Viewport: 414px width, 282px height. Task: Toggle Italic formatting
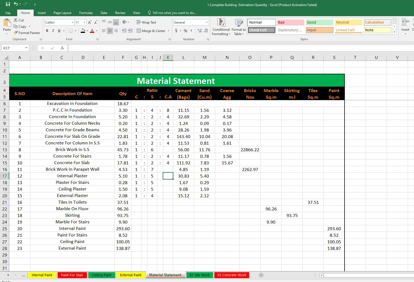(53, 31)
